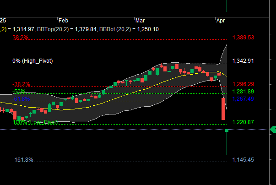This screenshot has width=276, height=185.
Task: Select the 1,296.29 price label
Action: tap(243, 84)
